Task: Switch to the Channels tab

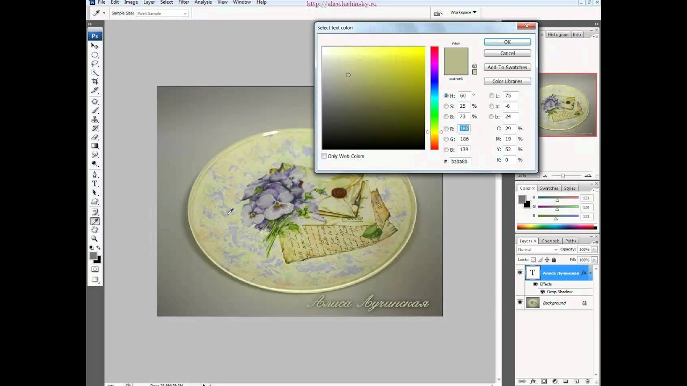Action: [x=550, y=241]
